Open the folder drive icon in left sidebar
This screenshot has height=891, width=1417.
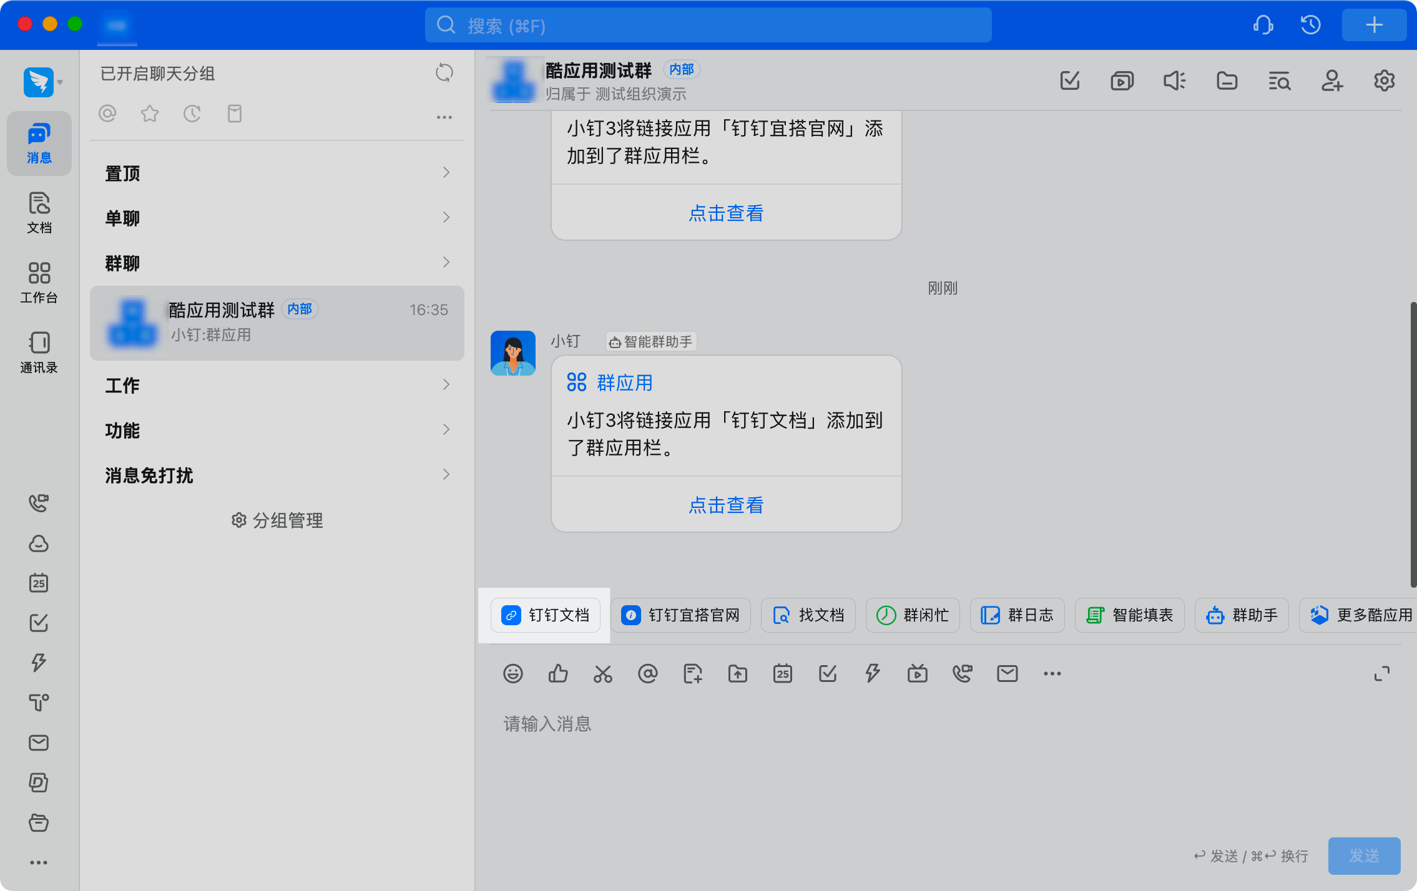(39, 822)
